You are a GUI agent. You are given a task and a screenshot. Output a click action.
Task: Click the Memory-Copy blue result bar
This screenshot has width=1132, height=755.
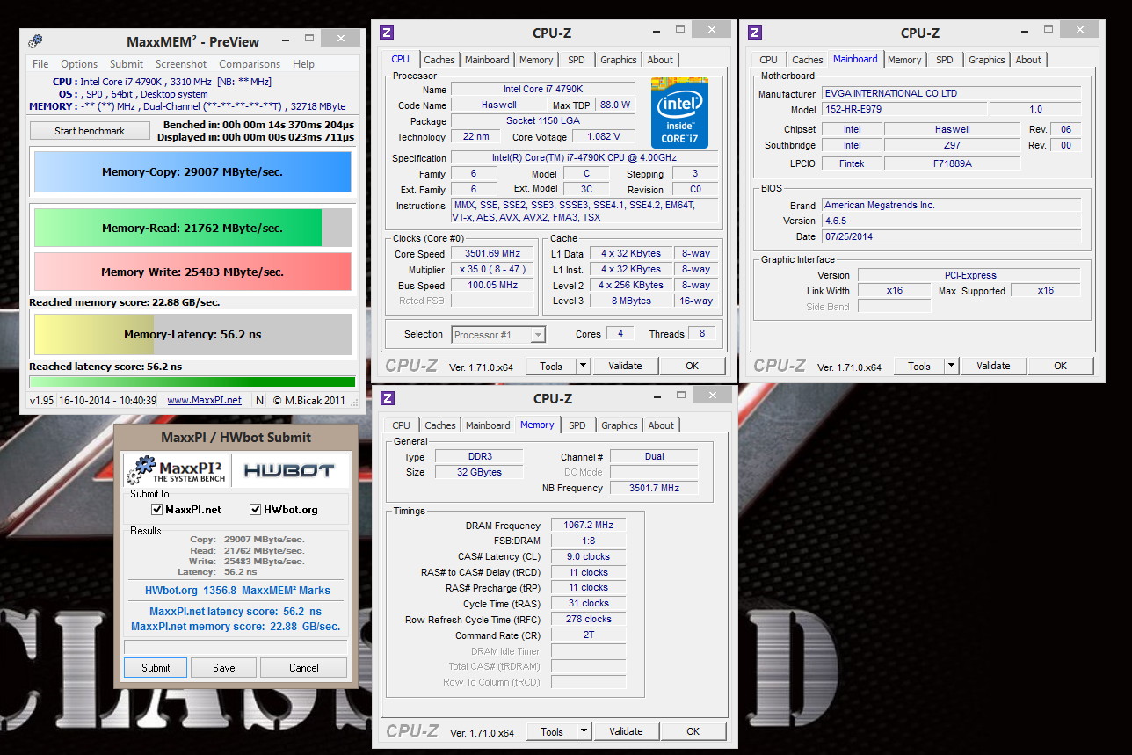(192, 172)
